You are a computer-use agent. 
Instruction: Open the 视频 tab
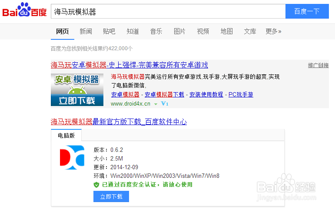tap(203, 32)
